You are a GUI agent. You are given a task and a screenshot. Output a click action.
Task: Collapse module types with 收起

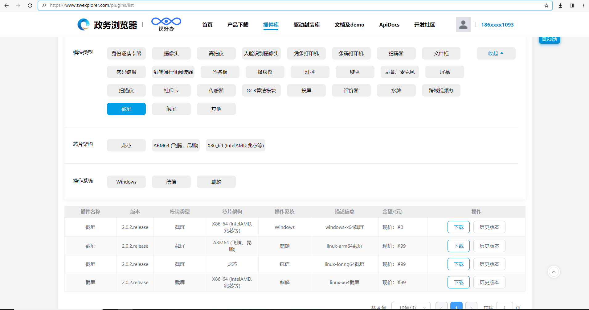click(496, 53)
